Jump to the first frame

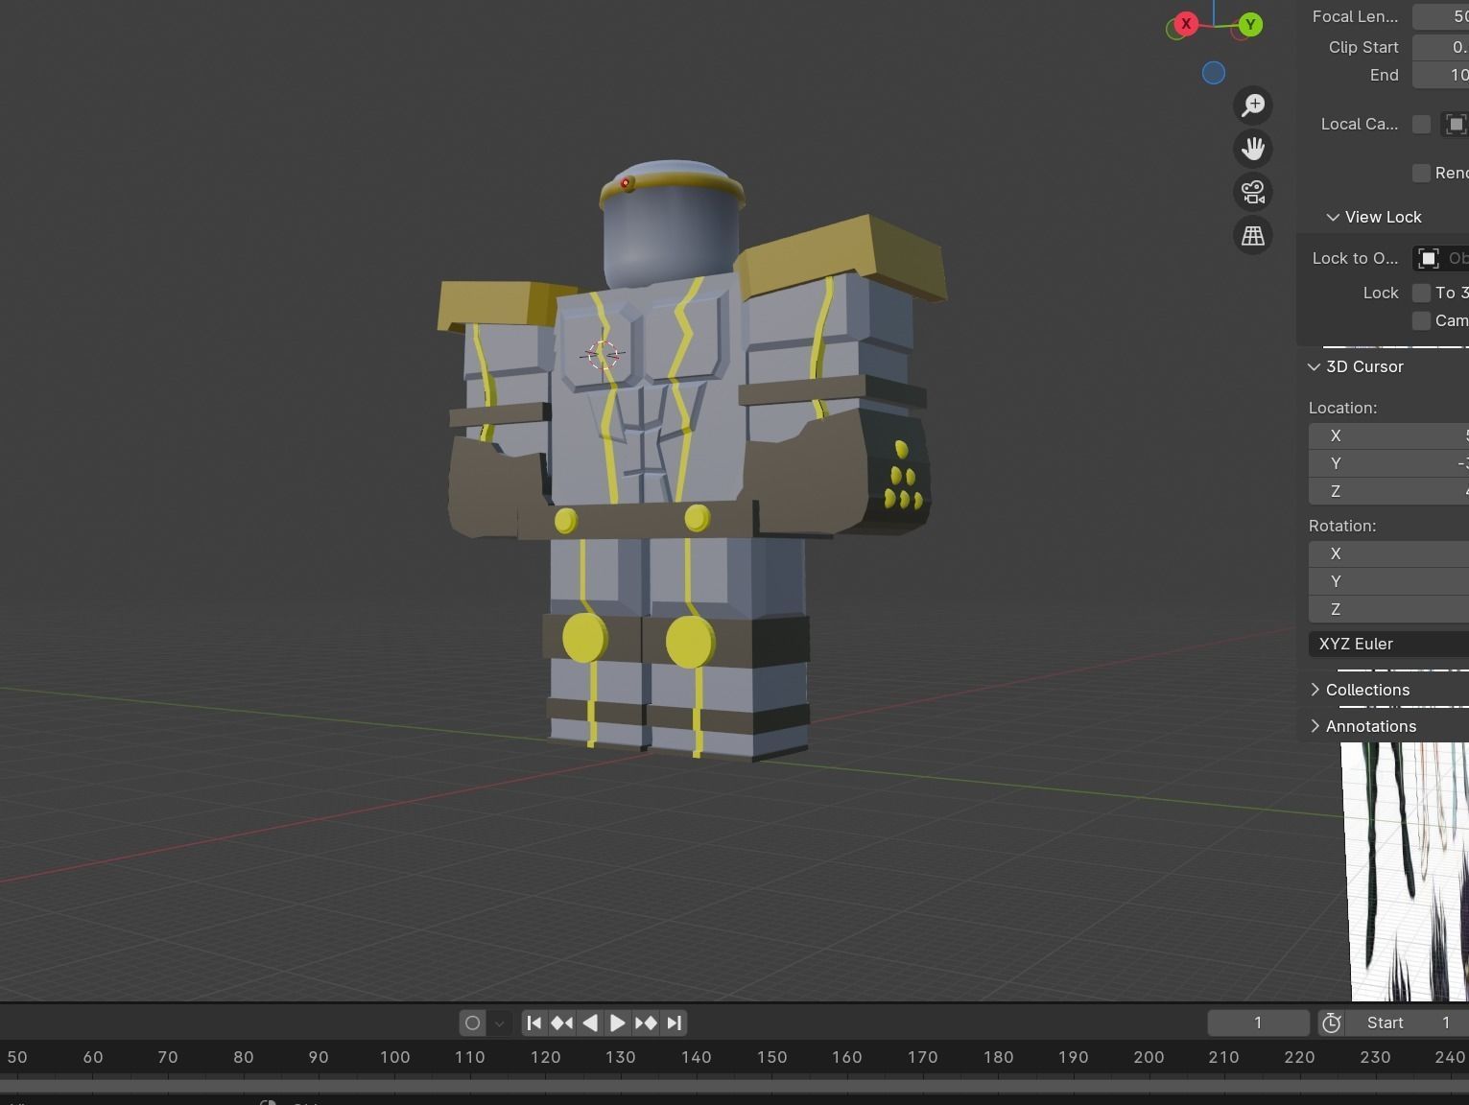point(534,1023)
